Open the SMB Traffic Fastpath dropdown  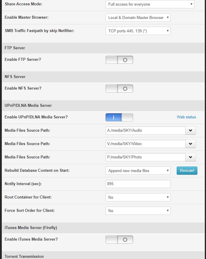138,31
